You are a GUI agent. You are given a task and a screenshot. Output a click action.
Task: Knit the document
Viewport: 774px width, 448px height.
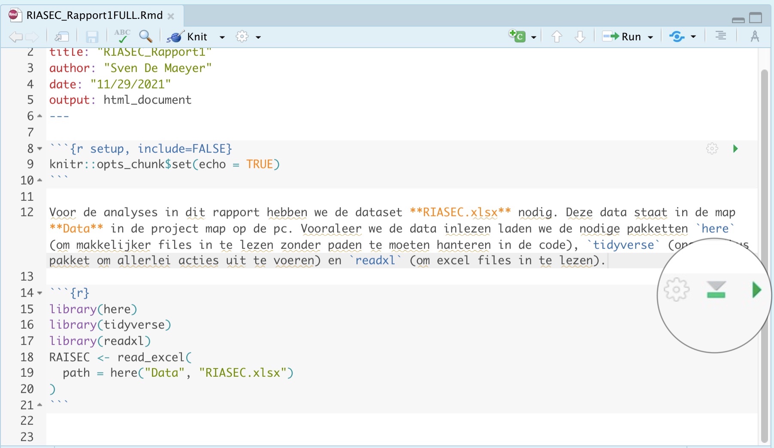187,36
